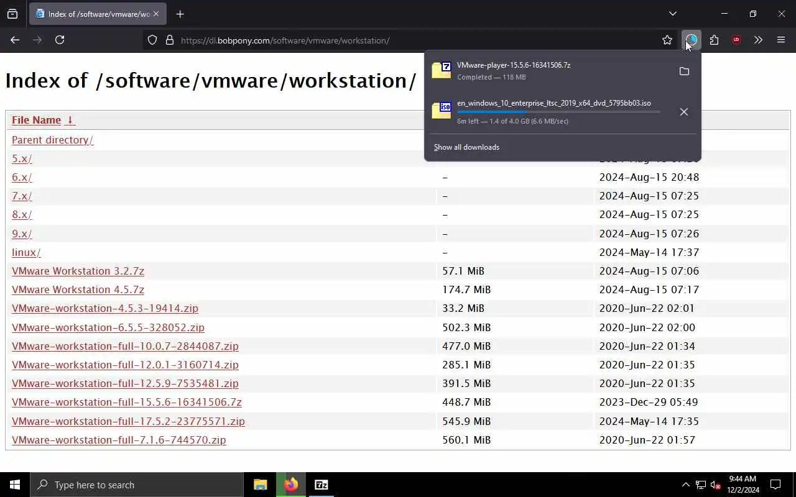The width and height of the screenshot is (796, 497).
Task: Close the Index of /software/vmware tab
Action: (x=155, y=14)
